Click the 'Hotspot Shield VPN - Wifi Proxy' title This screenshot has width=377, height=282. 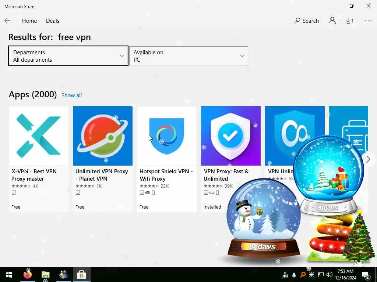[x=166, y=175]
